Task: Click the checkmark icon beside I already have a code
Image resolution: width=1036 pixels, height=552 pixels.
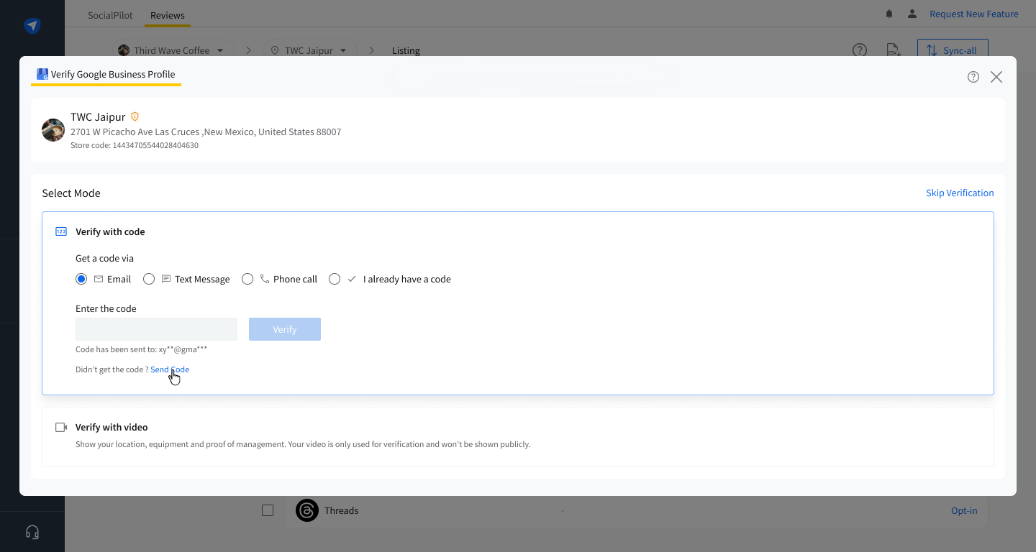Action: [352, 279]
